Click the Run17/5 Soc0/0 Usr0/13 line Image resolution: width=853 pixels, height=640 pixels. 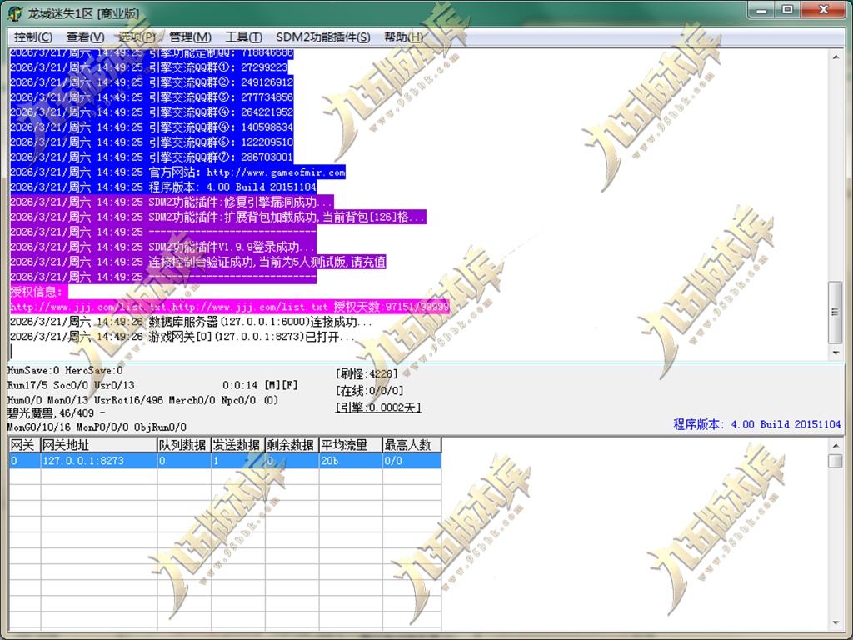coord(72,385)
